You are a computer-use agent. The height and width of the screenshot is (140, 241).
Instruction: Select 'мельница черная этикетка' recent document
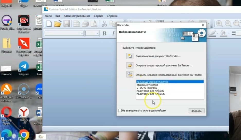pyautogui.click(x=170, y=82)
